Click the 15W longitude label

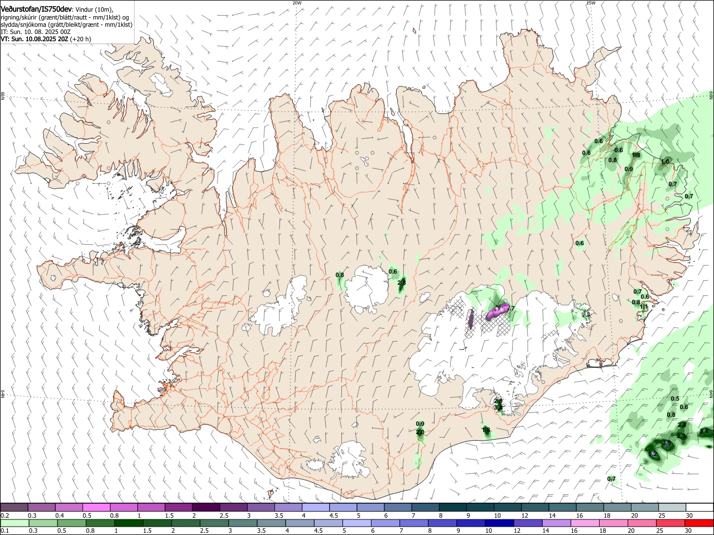591,3
